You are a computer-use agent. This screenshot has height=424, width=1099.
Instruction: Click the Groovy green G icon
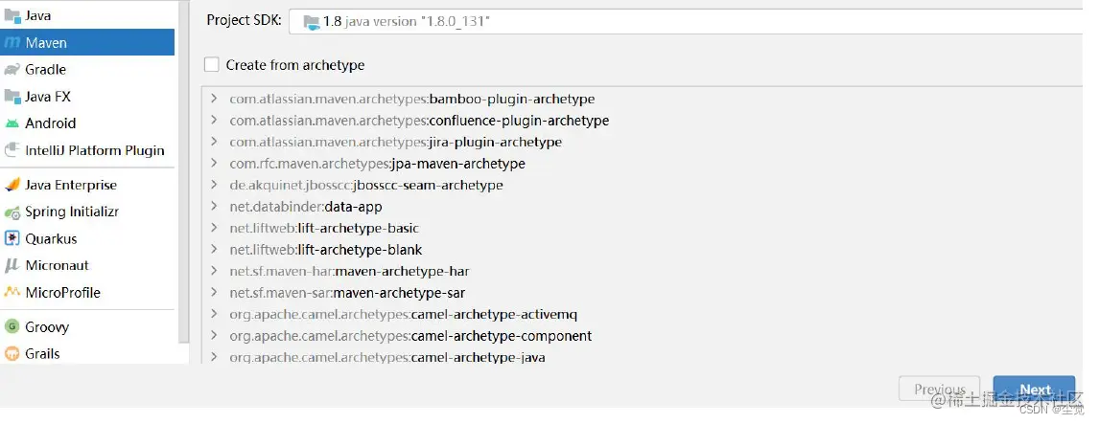[12, 326]
